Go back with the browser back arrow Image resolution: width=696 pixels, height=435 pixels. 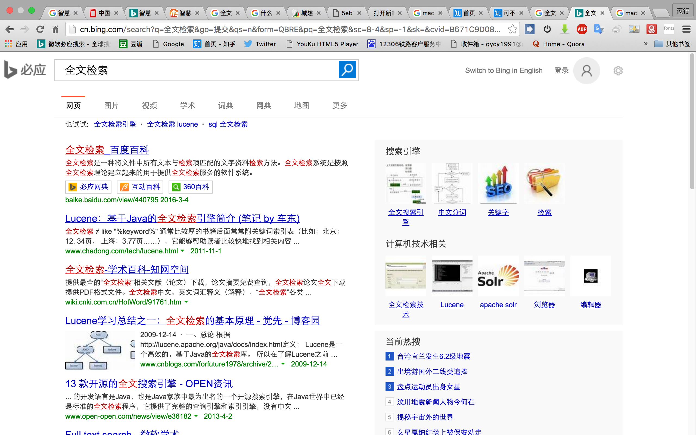coord(10,29)
